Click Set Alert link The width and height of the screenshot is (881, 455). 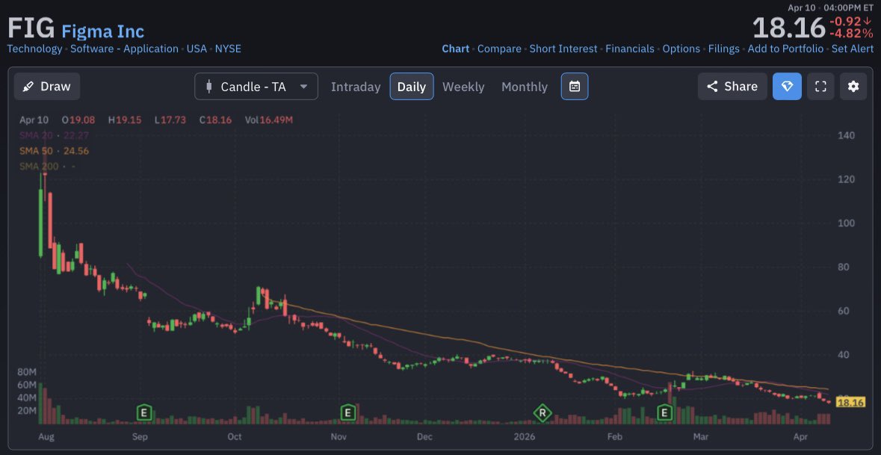pos(853,49)
